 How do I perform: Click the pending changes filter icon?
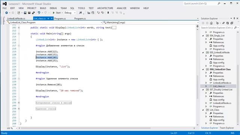pos(217,23)
